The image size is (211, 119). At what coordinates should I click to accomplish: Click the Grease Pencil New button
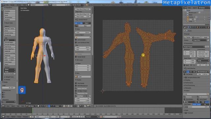click(85, 26)
